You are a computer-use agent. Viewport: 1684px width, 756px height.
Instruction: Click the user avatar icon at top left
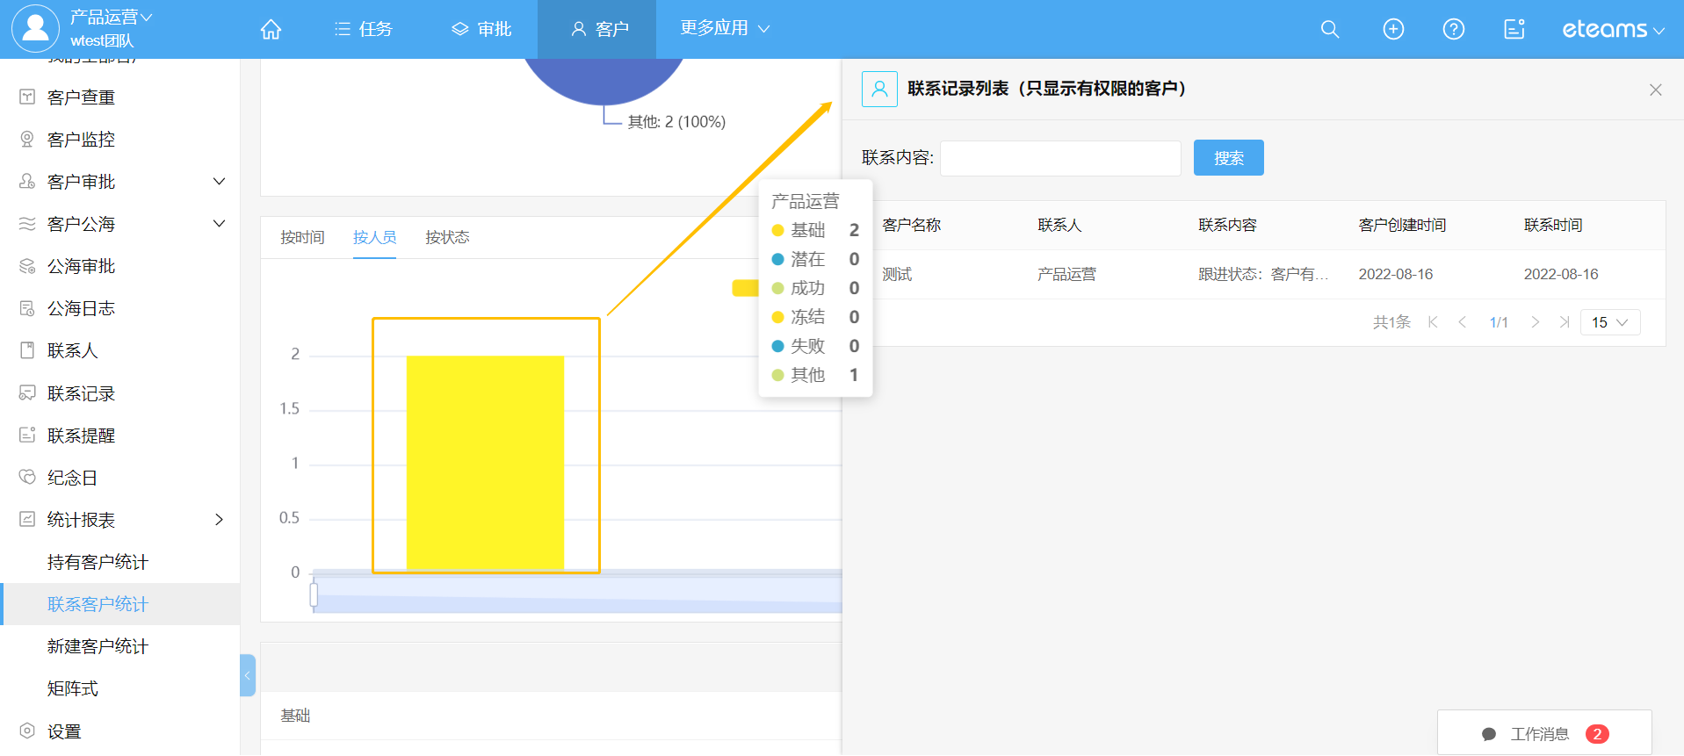35,28
